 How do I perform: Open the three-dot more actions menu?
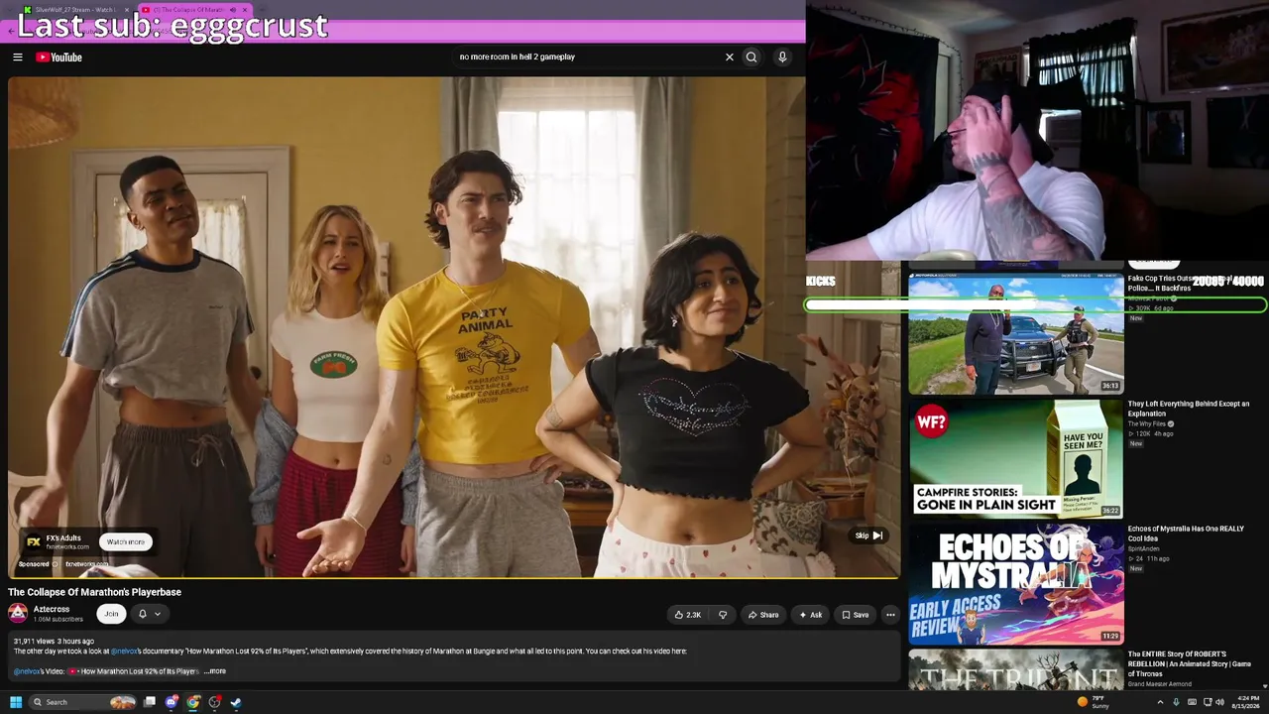[890, 615]
